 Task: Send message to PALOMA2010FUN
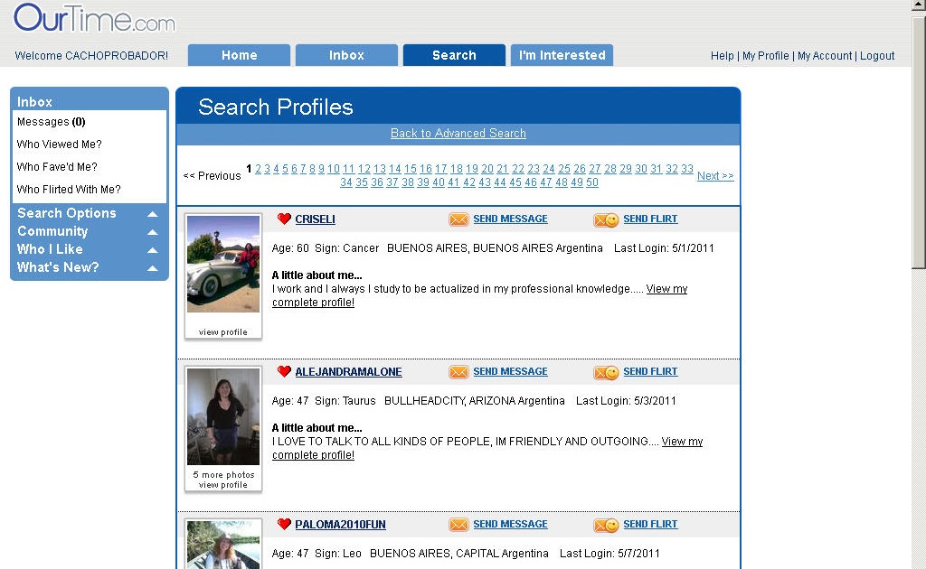510,524
